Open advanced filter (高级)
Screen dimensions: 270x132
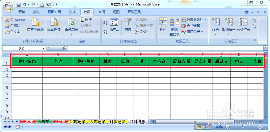click(x=141, y=32)
